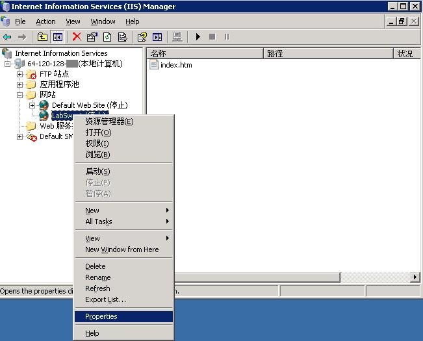Click the index.htm file icon

154,65
